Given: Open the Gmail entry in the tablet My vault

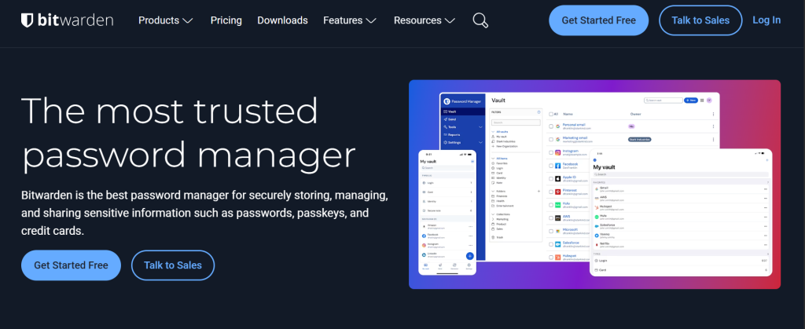Looking at the screenshot, I should click(682, 189).
